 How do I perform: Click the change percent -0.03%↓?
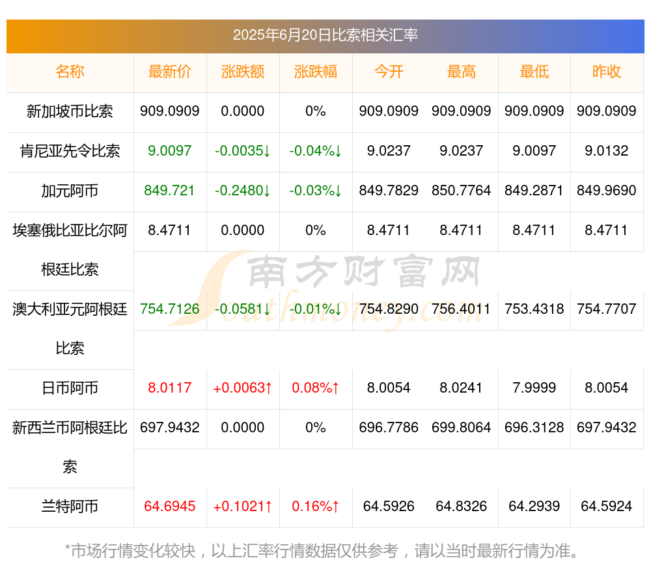(316, 191)
